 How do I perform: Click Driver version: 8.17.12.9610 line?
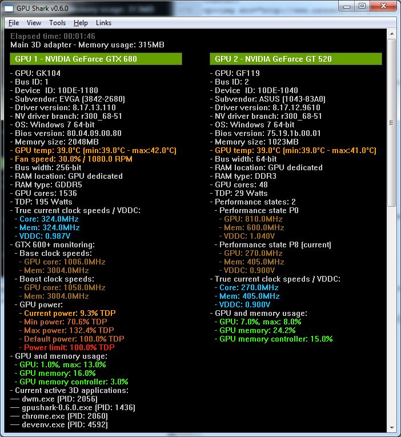[x=265, y=107]
